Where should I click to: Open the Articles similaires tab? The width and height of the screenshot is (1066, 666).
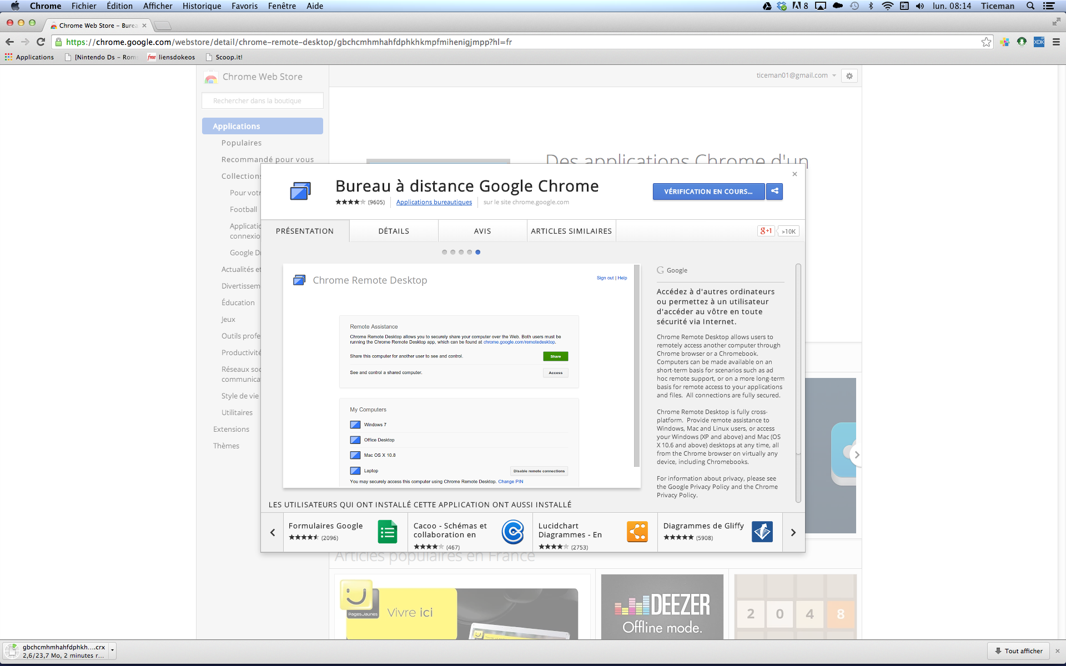[x=571, y=231]
